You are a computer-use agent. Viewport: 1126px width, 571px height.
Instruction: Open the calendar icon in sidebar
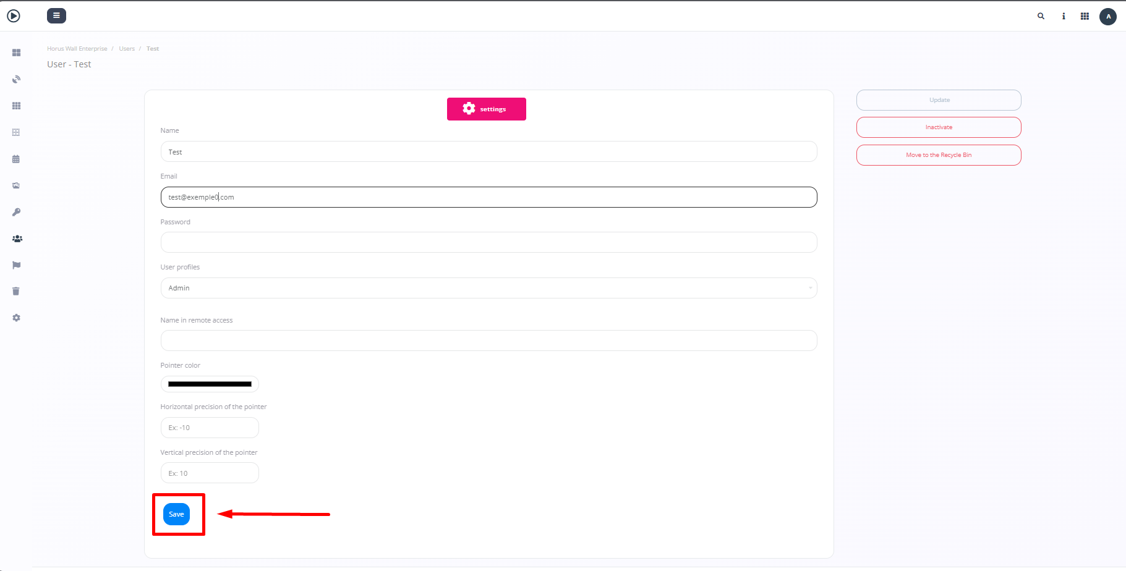point(16,159)
